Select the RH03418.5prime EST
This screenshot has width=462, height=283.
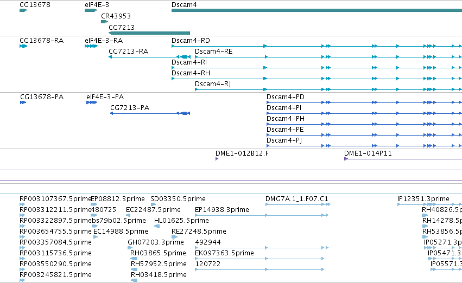pyautogui.click(x=134, y=280)
